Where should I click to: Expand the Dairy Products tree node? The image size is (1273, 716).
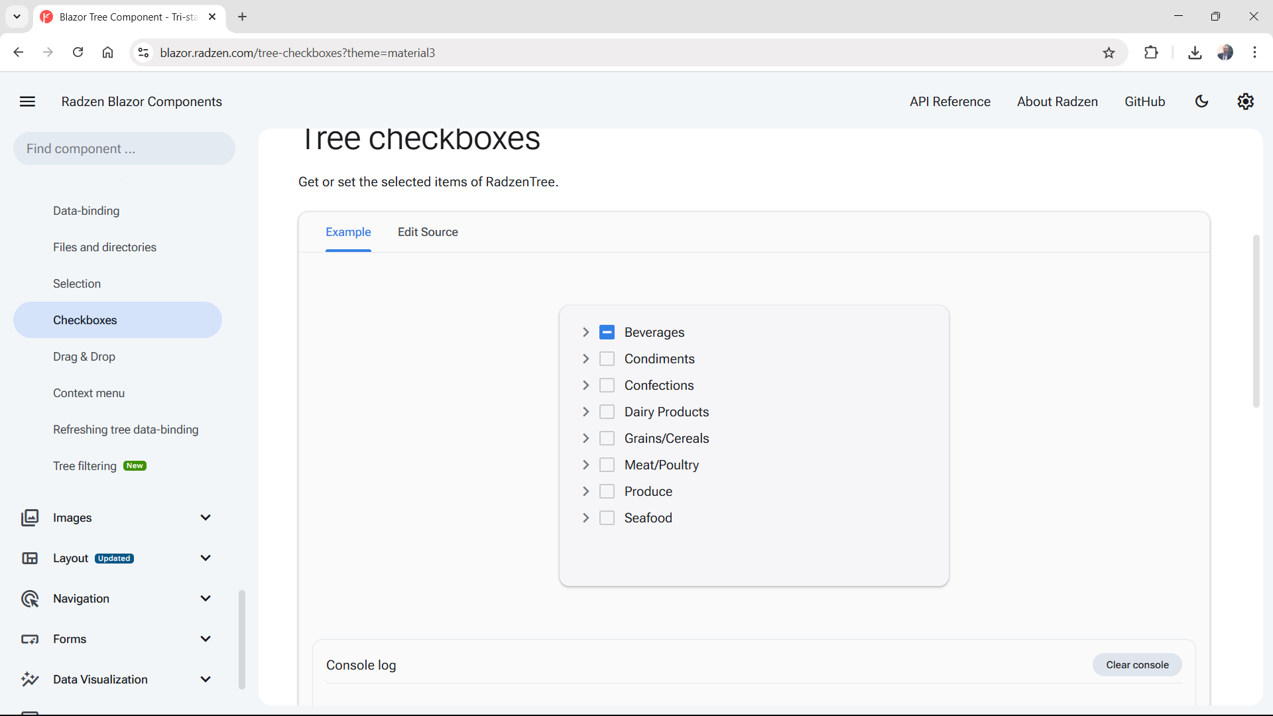586,412
